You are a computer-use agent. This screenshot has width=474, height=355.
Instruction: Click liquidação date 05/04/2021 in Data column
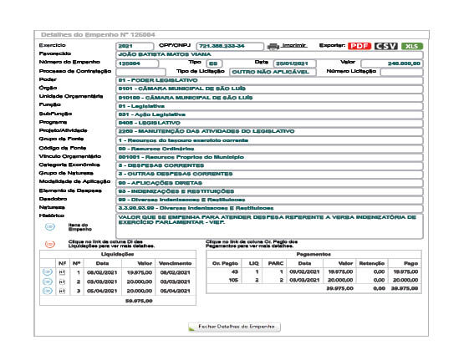[x=102, y=291]
